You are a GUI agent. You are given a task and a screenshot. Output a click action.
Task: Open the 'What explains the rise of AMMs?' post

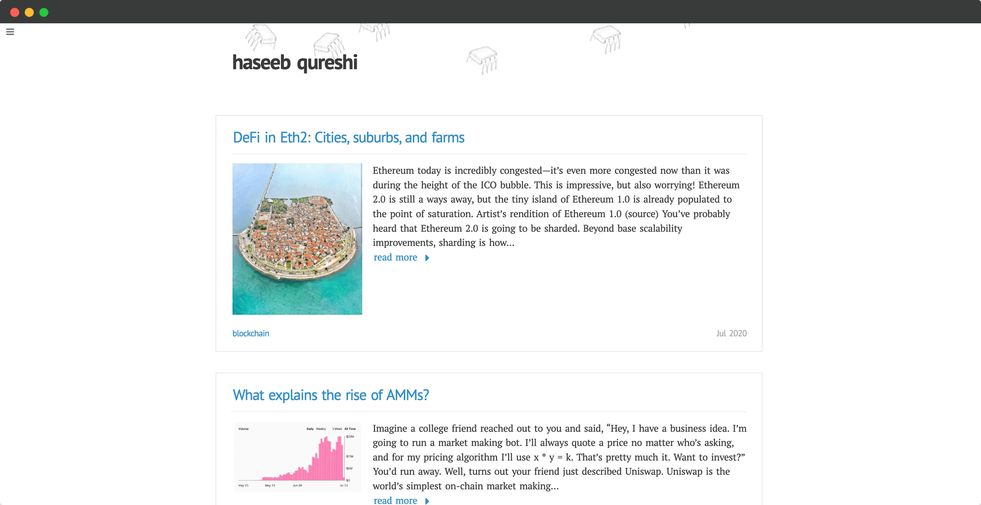[331, 395]
